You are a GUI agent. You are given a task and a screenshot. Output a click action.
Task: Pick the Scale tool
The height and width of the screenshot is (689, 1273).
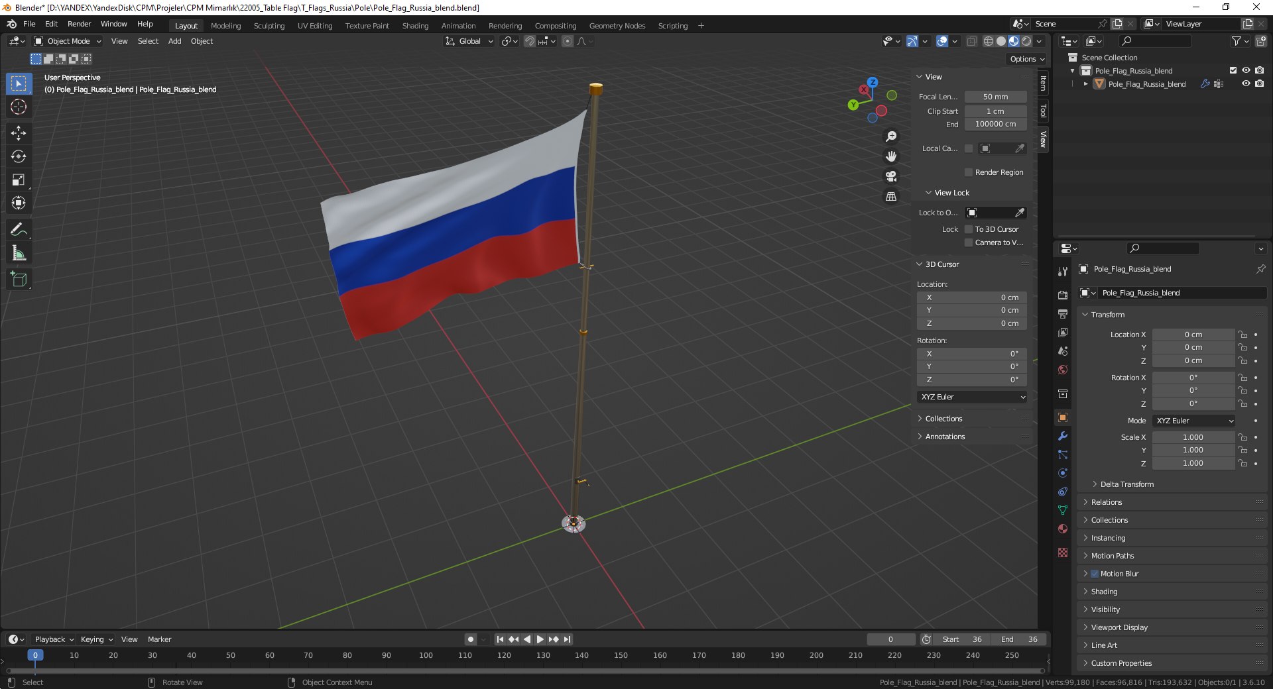[19, 180]
